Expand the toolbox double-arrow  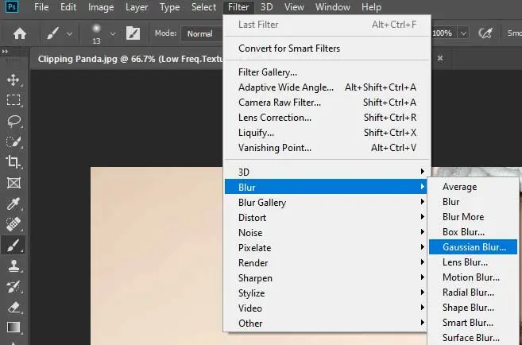coord(5,52)
